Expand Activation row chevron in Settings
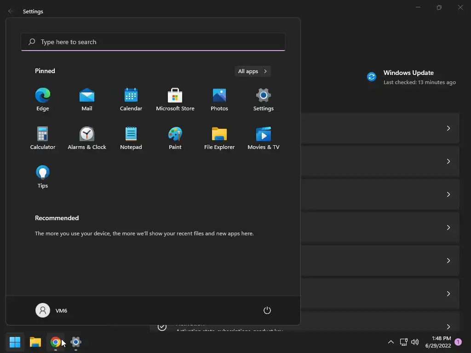The image size is (471, 353). click(x=448, y=327)
